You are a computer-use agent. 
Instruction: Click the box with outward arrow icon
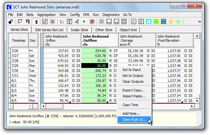click(x=45, y=21)
